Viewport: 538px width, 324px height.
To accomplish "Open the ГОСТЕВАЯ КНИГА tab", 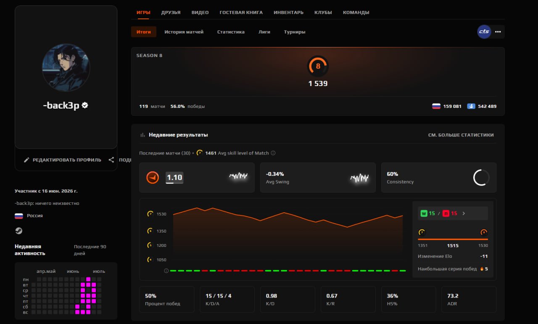I will pyautogui.click(x=241, y=13).
